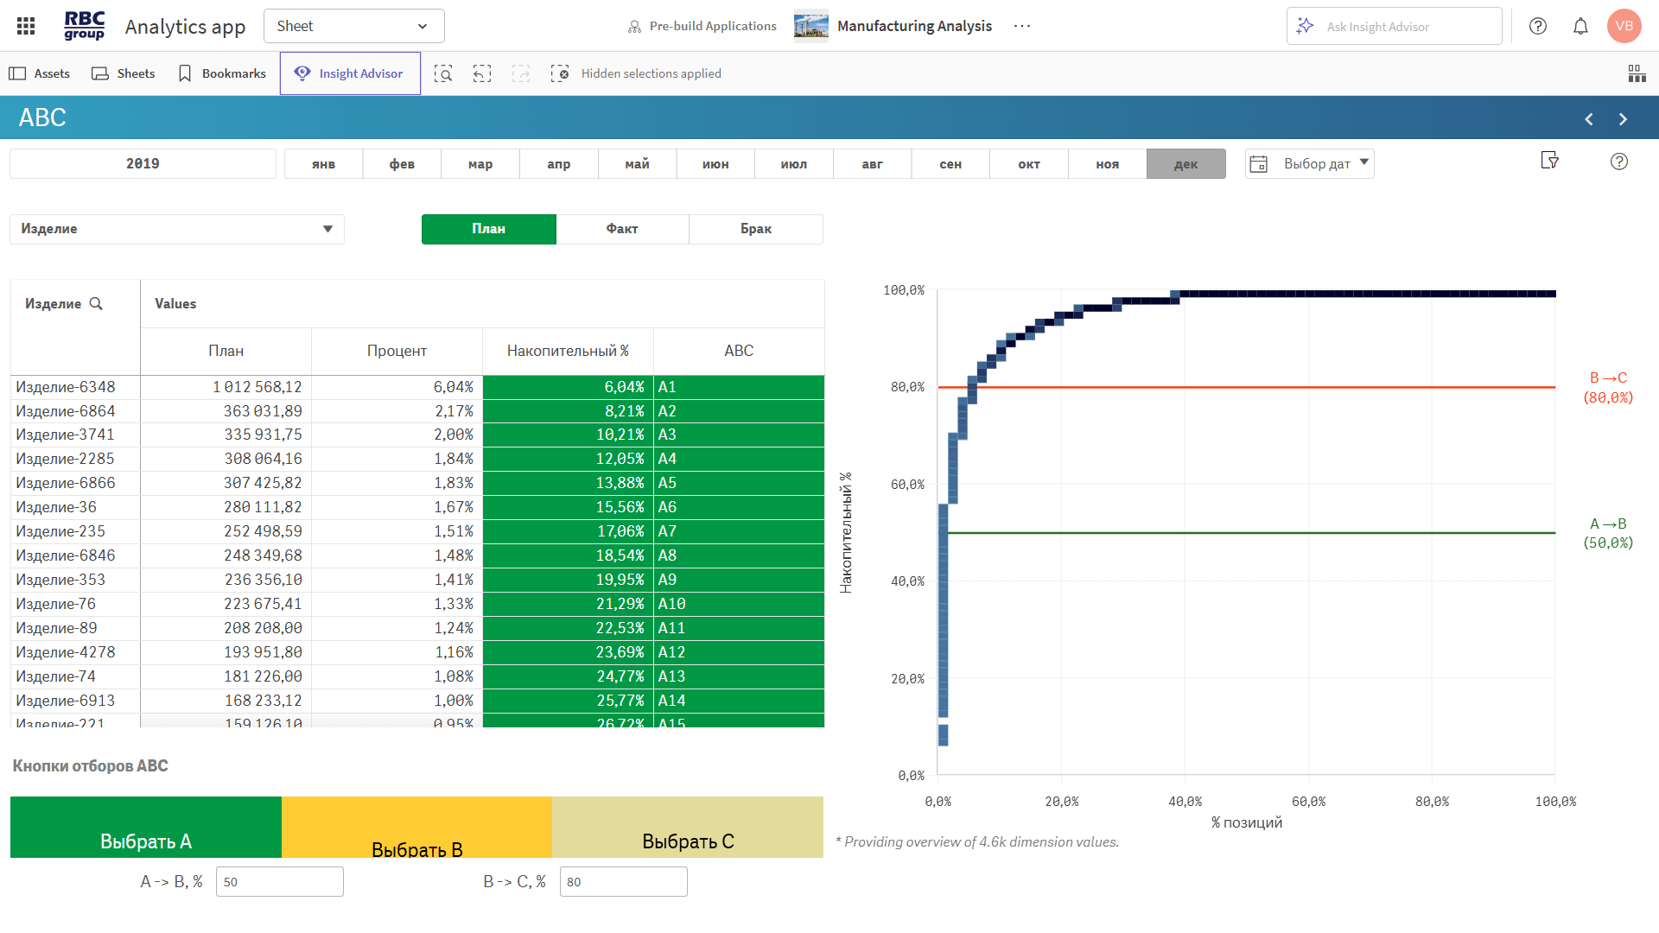This screenshot has width=1659, height=933.
Task: Open the Sheet dropdown
Action: pyautogui.click(x=353, y=26)
